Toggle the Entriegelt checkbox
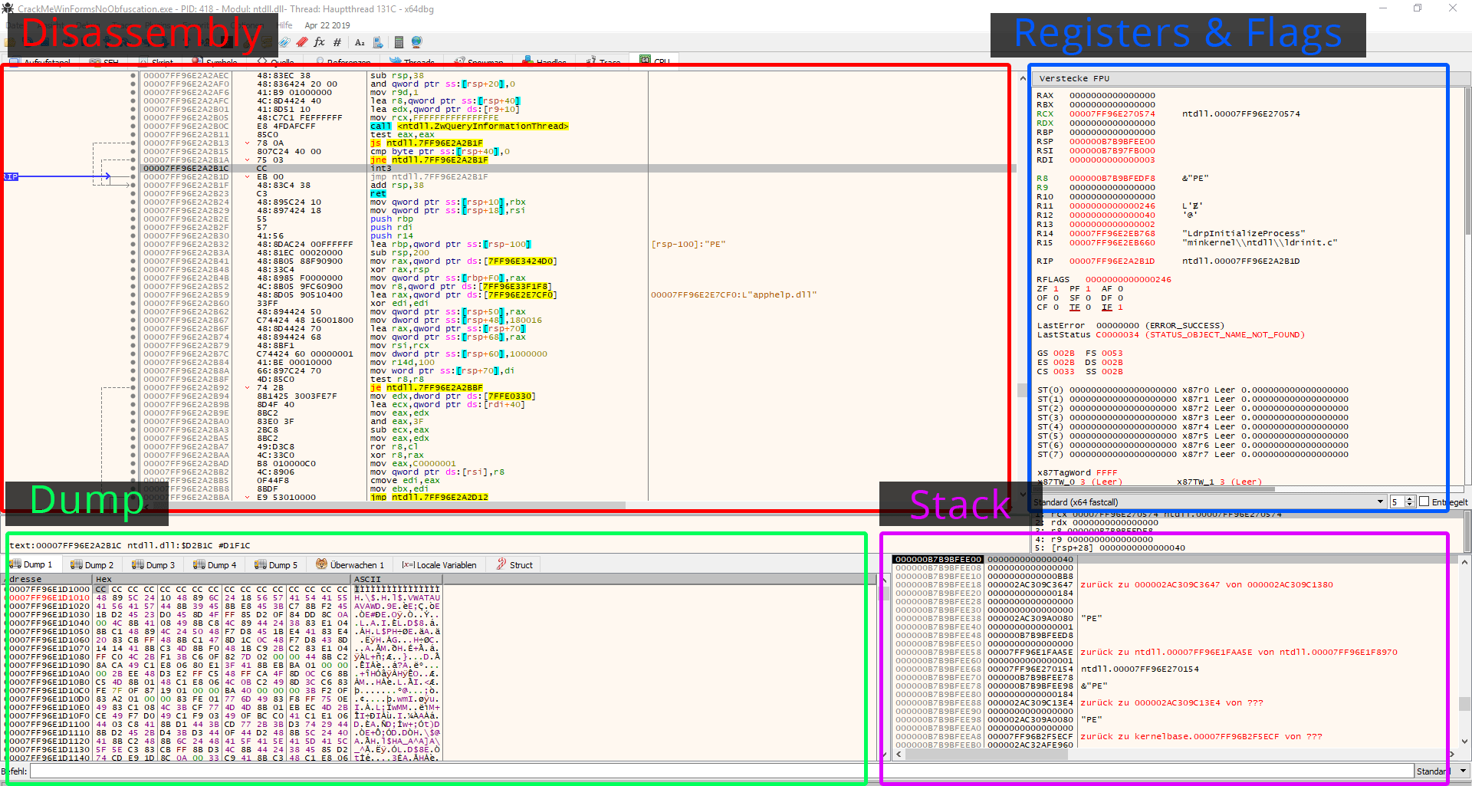 [1424, 501]
